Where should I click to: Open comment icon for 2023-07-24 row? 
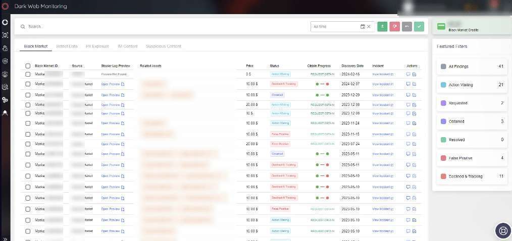(x=408, y=144)
